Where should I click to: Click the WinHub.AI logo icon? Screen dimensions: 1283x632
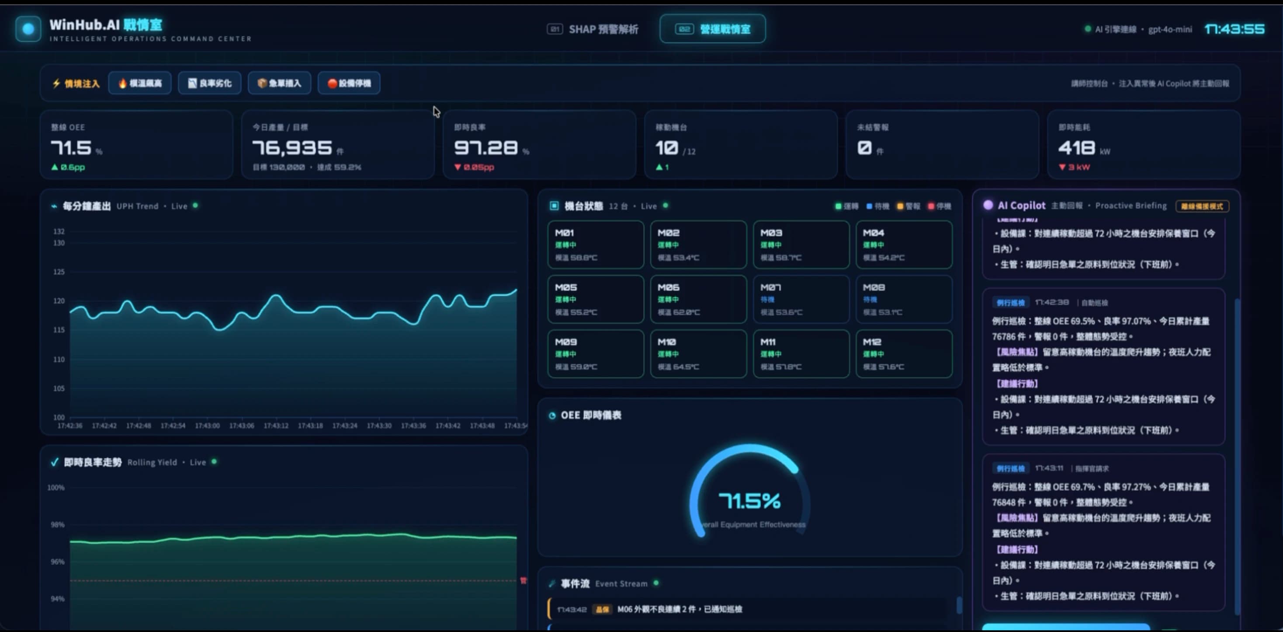coord(28,29)
